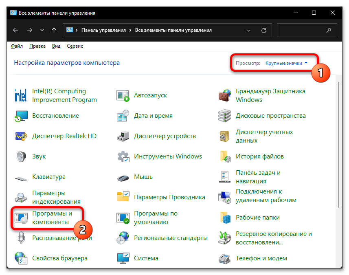Open the Сервис menu
The image size is (349, 275).
[75, 46]
